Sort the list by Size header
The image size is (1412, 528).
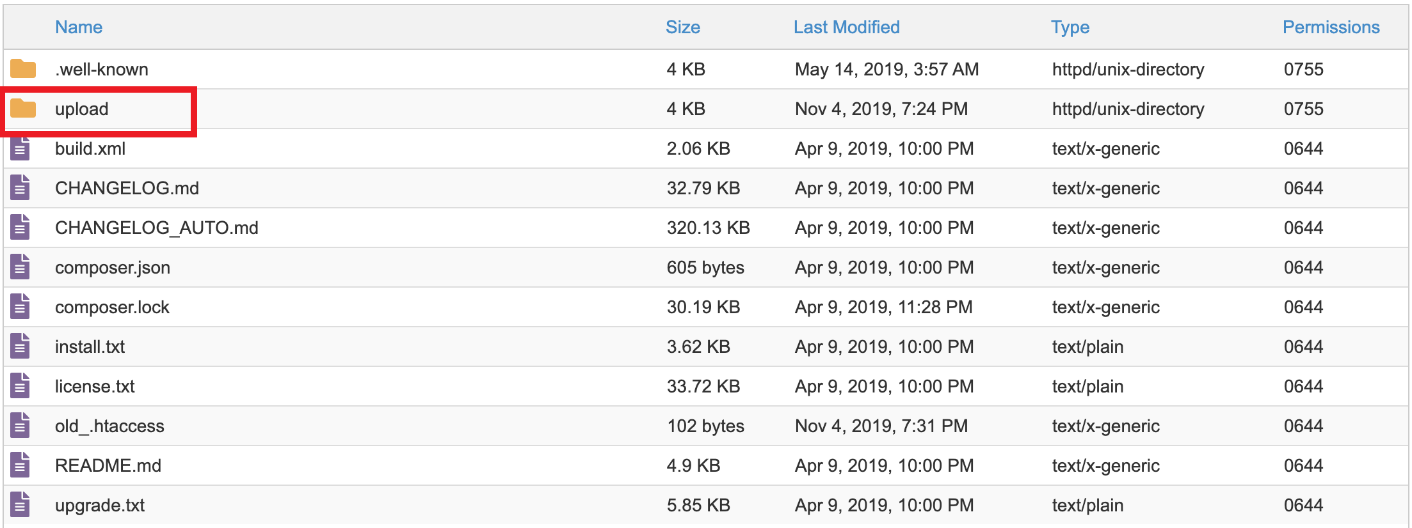682,27
